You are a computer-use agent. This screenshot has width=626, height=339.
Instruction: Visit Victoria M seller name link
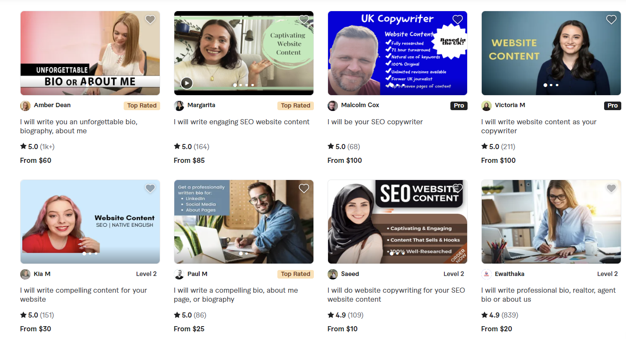(x=510, y=105)
